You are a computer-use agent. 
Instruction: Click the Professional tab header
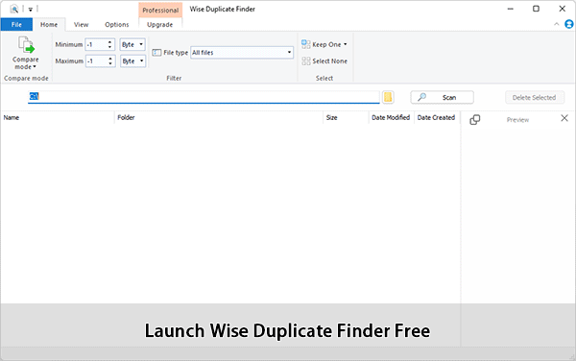(x=160, y=10)
